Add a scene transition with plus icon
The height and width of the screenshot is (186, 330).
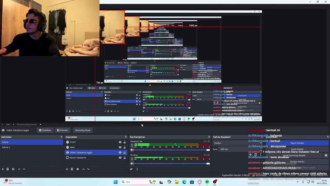pos(250,155)
